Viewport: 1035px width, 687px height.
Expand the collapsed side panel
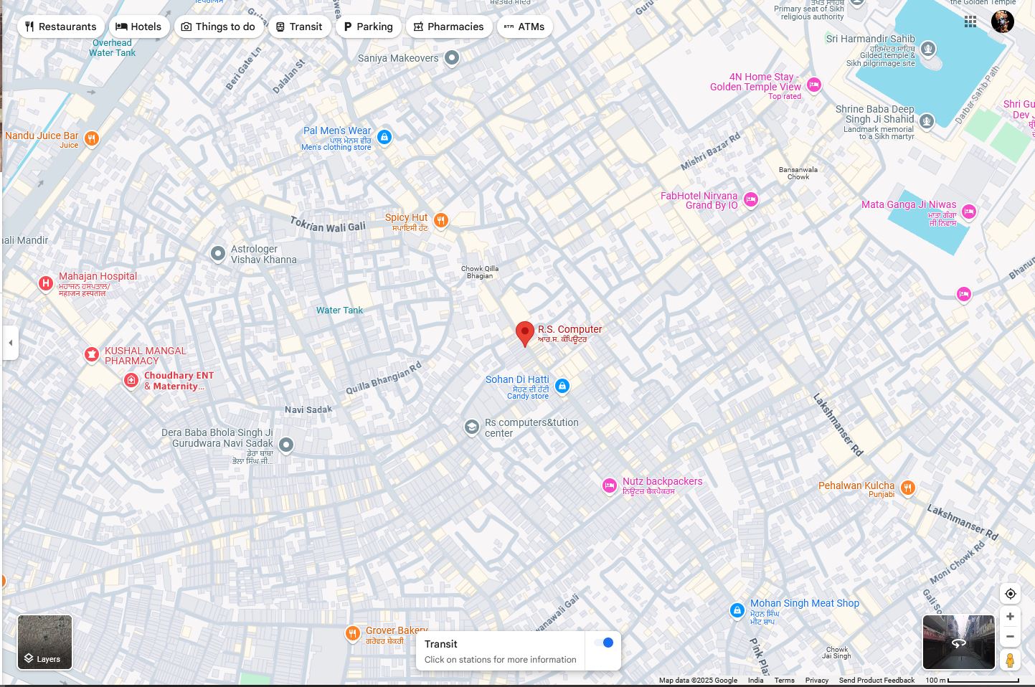coord(10,343)
